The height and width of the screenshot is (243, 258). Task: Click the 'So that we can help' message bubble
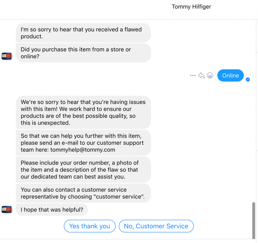83,143
